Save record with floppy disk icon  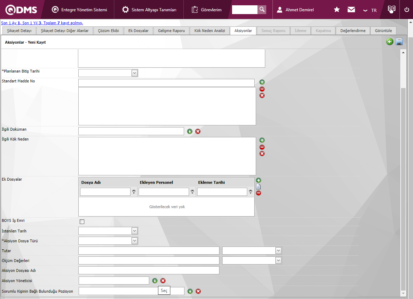(x=399, y=42)
